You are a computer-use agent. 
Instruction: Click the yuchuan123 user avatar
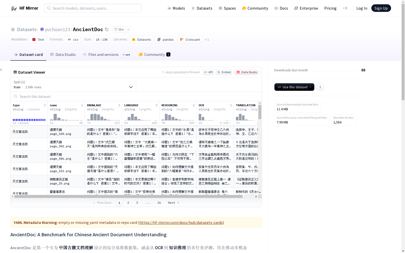point(42,29)
